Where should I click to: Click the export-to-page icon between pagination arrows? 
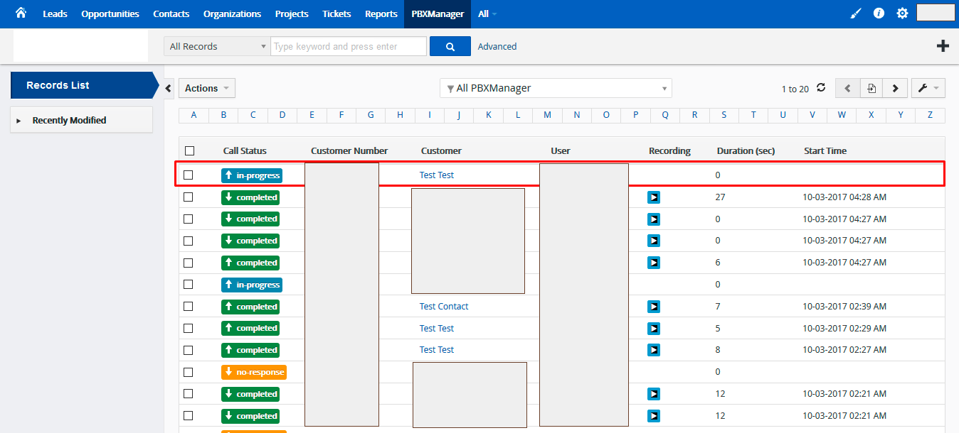[871, 87]
